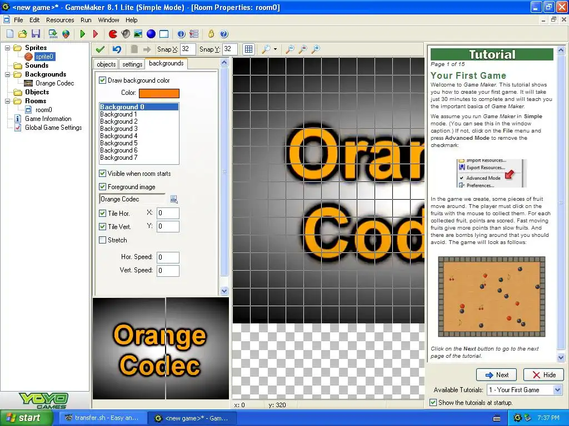Publish the game online globe icon
Image resolution: width=569 pixels, height=426 pixels.
click(66, 34)
